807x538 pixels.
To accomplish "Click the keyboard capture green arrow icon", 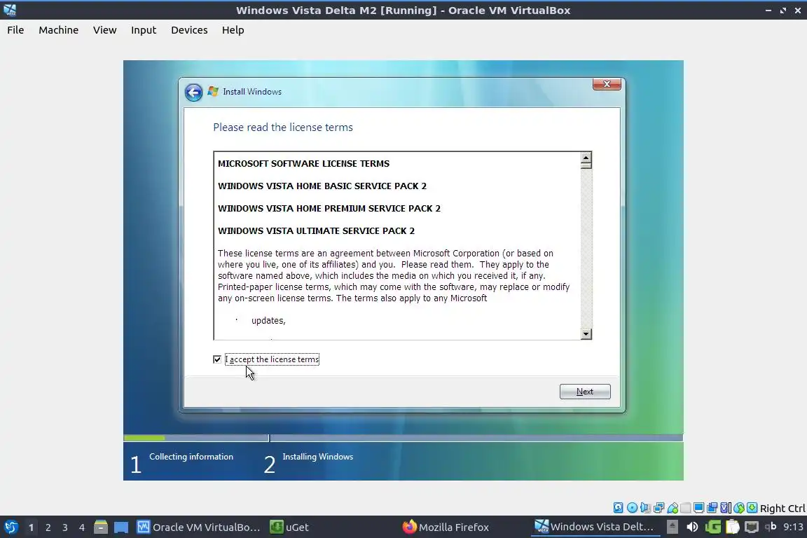I will [752, 508].
